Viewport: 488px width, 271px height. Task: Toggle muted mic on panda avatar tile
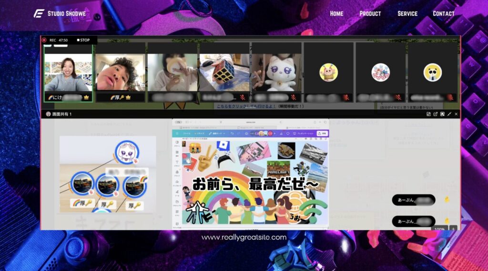pyautogui.click(x=450, y=97)
